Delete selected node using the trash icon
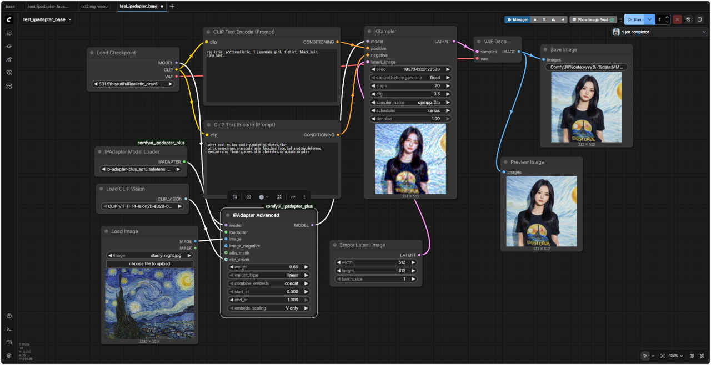711x365 pixels. (x=235, y=197)
